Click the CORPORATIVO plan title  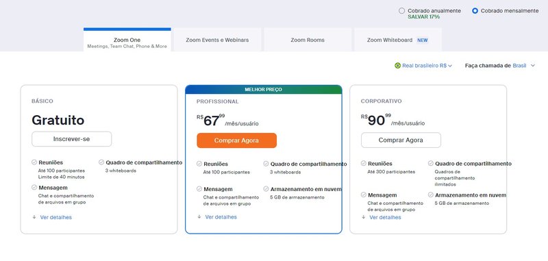pyautogui.click(x=382, y=101)
